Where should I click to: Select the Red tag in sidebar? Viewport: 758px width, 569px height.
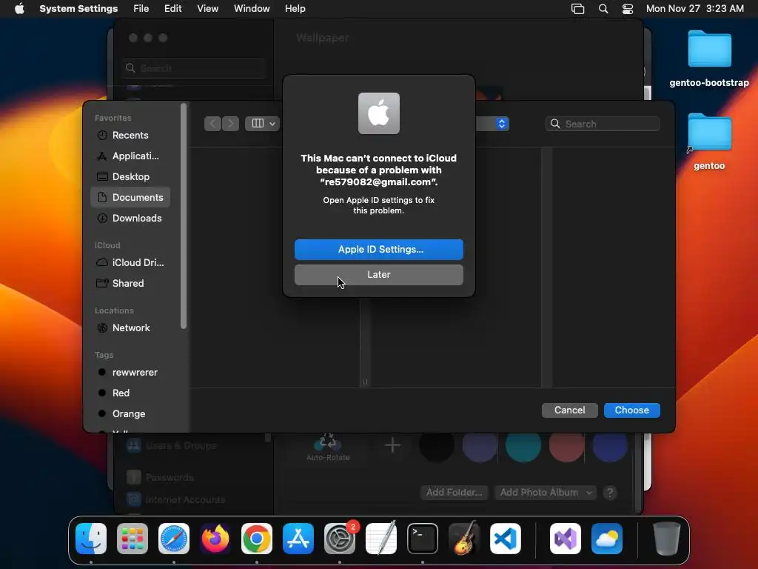(130, 393)
